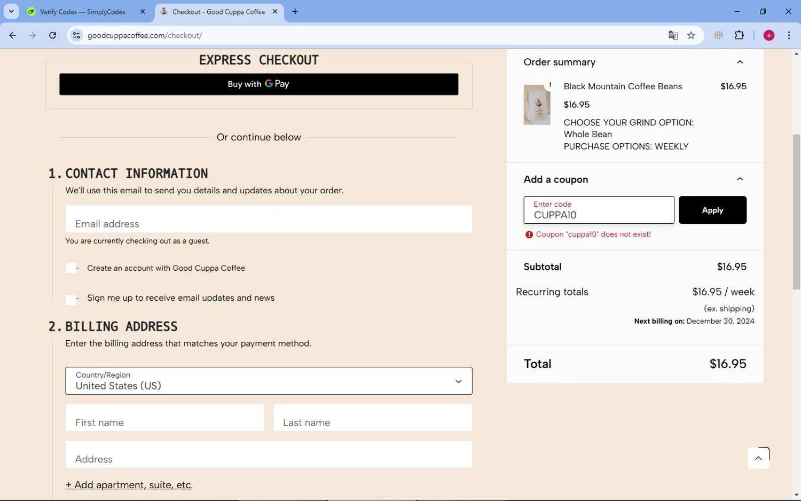Open Chrome three-dot menu
The width and height of the screenshot is (801, 501).
789,35
